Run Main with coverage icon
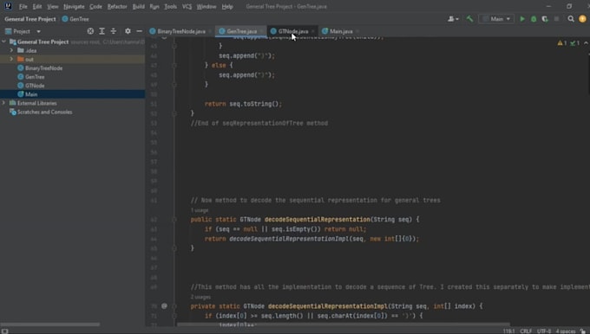 (545, 19)
